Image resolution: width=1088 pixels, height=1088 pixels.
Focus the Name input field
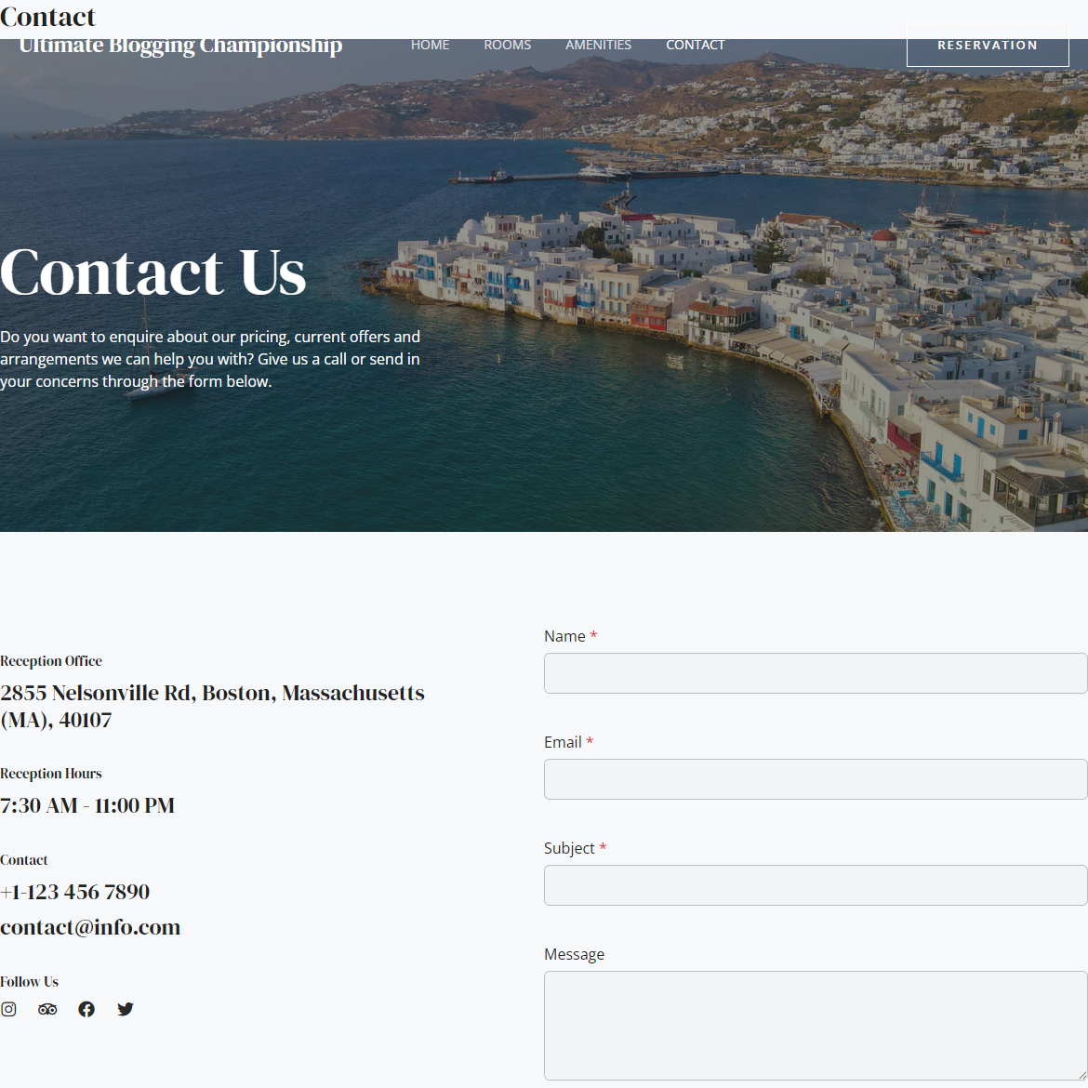[x=815, y=673]
